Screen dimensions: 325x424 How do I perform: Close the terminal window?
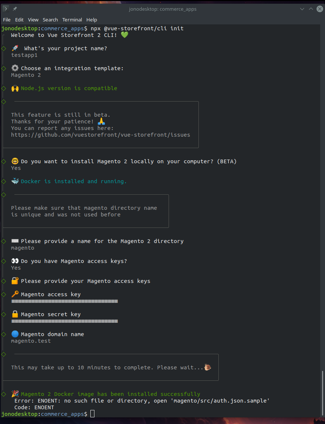[x=319, y=9]
